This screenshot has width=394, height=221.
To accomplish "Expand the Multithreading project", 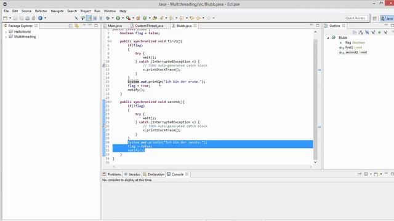I will click(x=6, y=37).
